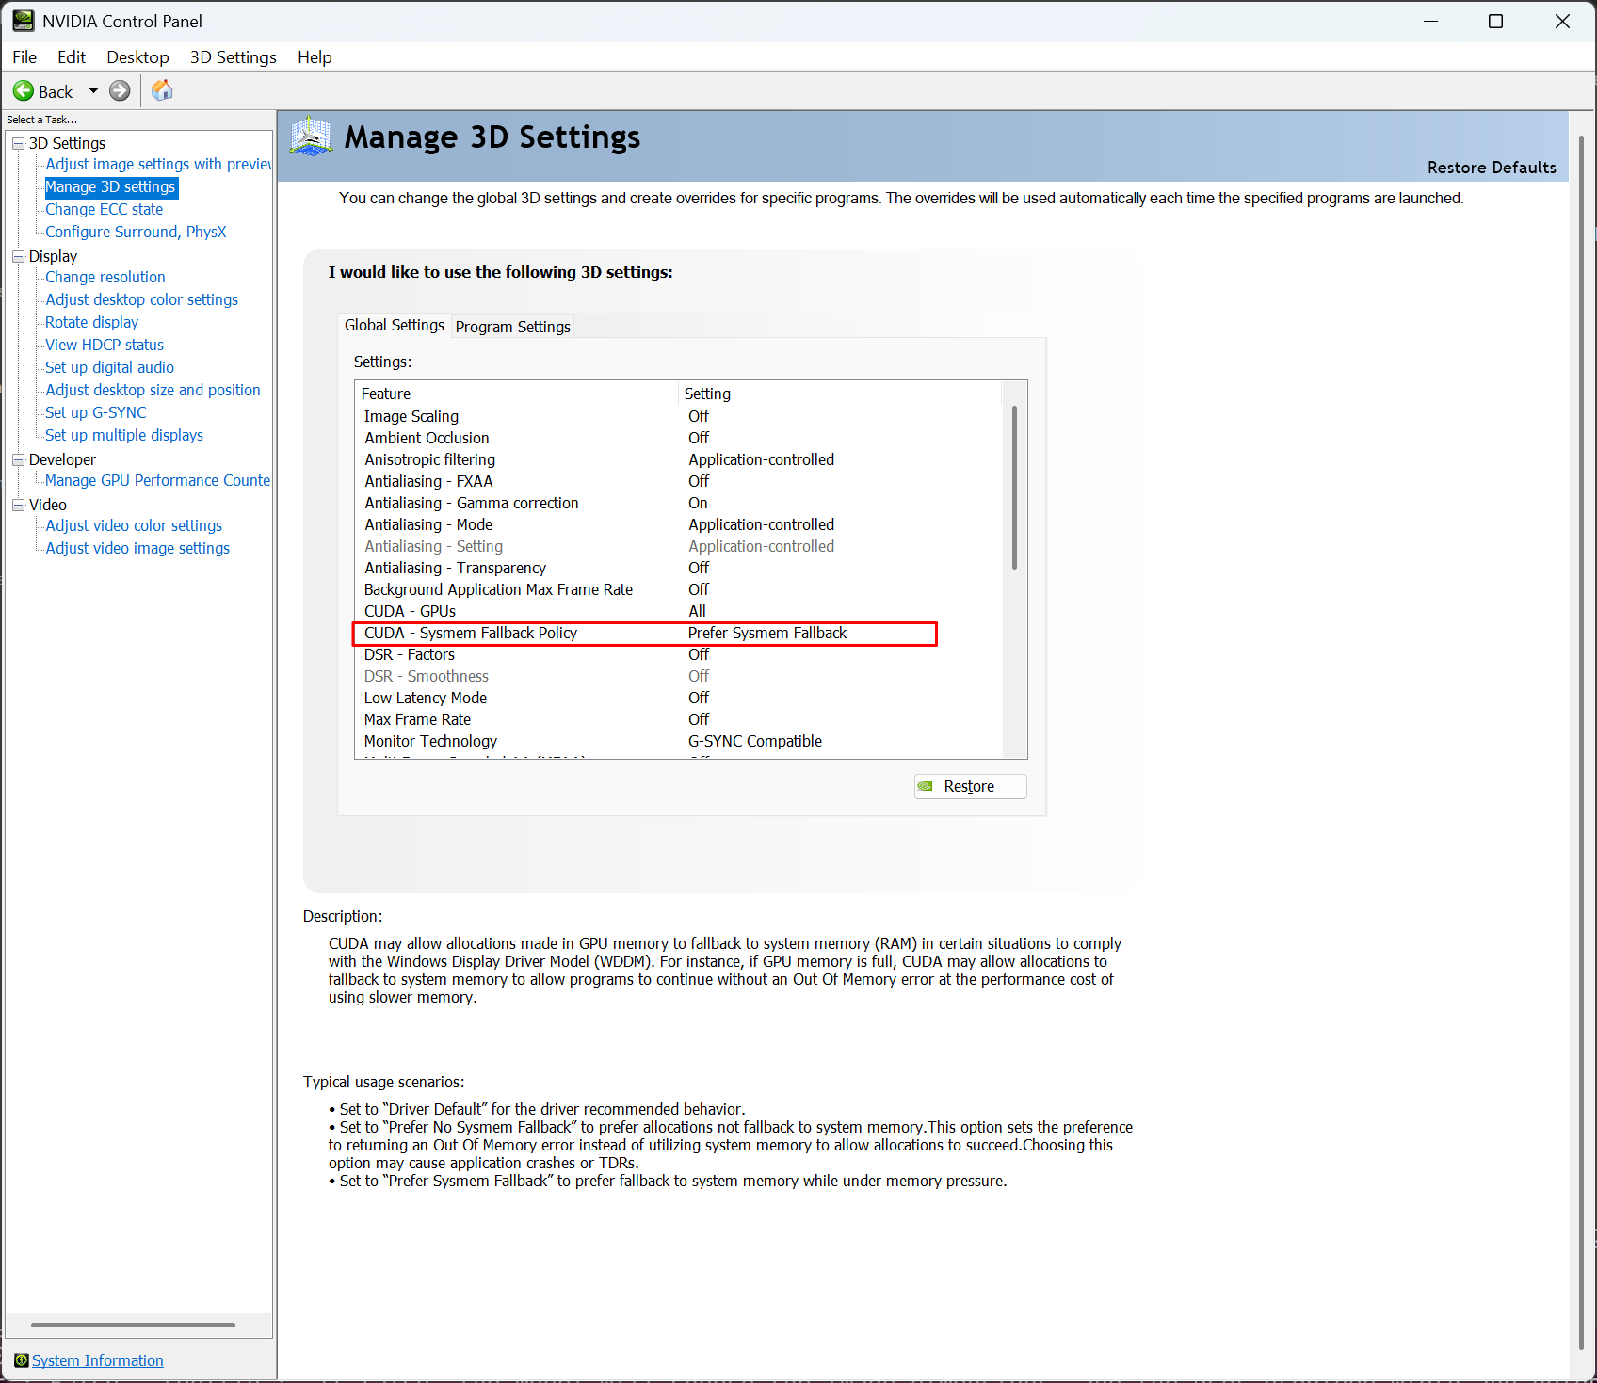
Task: Close the NVIDIA Control Panel window
Action: 1562,21
